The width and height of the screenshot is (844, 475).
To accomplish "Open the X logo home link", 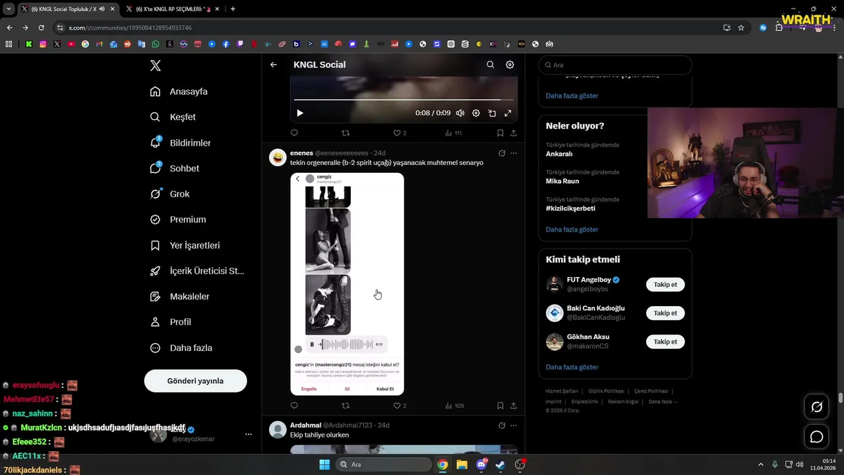I will tap(156, 65).
